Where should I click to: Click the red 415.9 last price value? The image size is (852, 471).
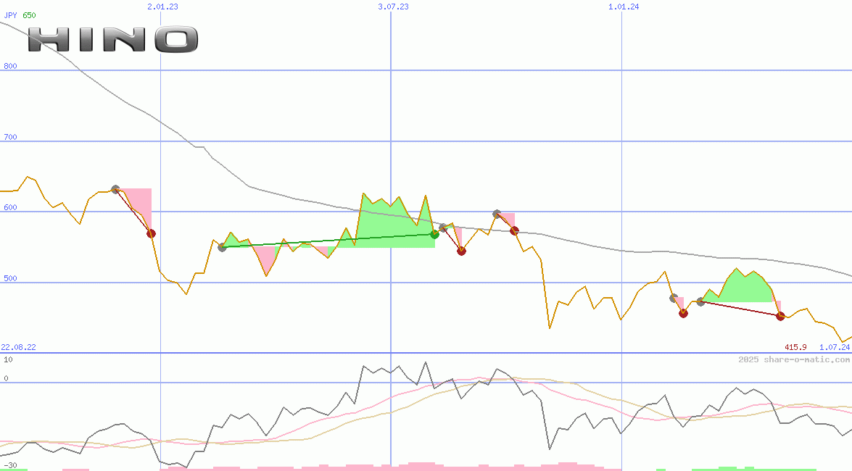point(795,347)
